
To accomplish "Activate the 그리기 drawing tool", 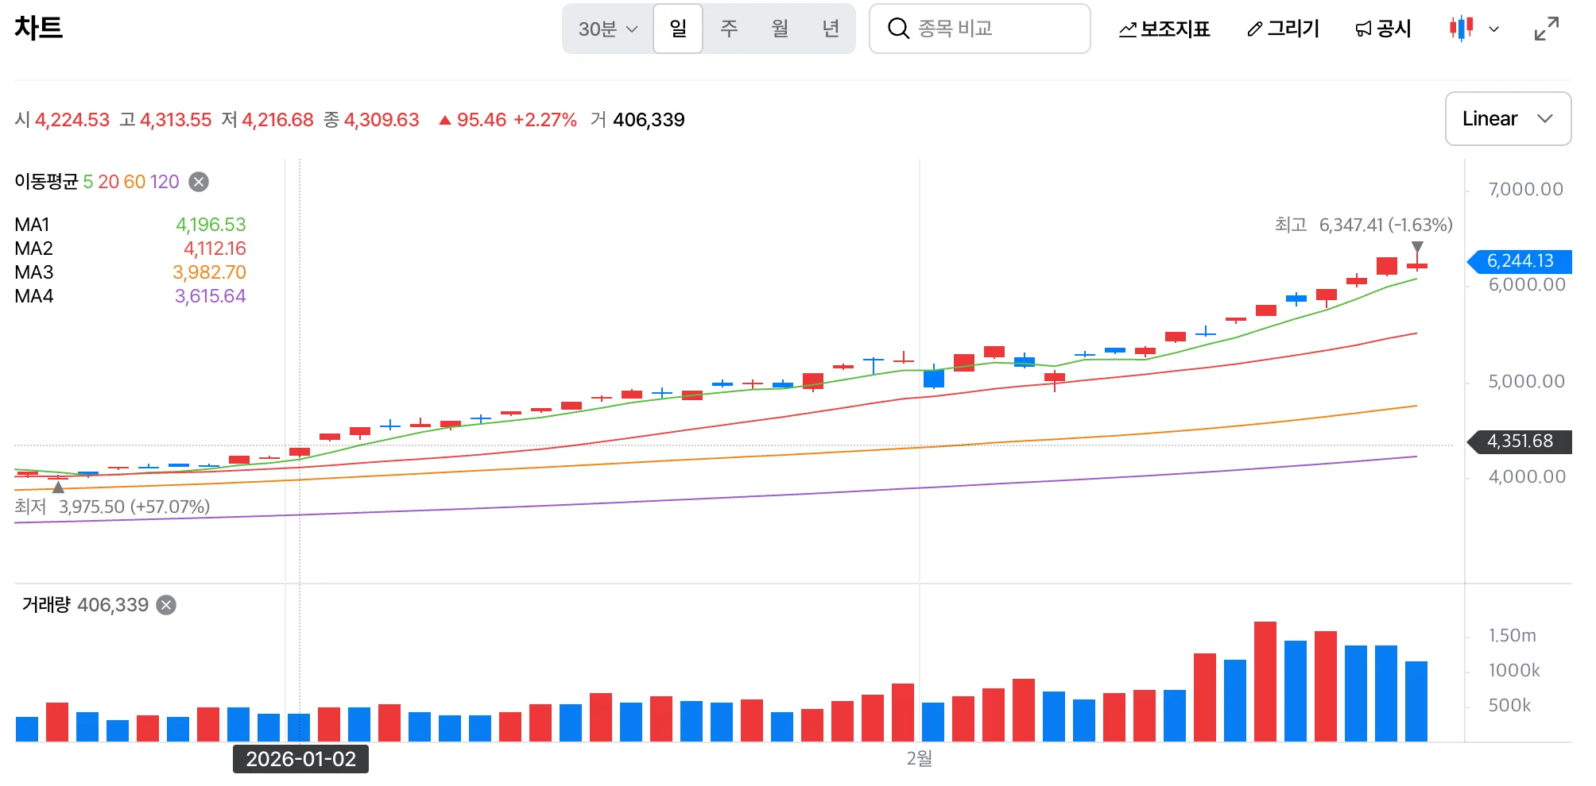I will click(x=1283, y=29).
